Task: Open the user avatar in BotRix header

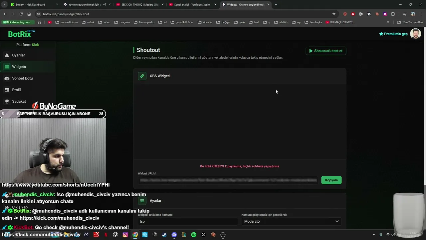Action: point(415,34)
